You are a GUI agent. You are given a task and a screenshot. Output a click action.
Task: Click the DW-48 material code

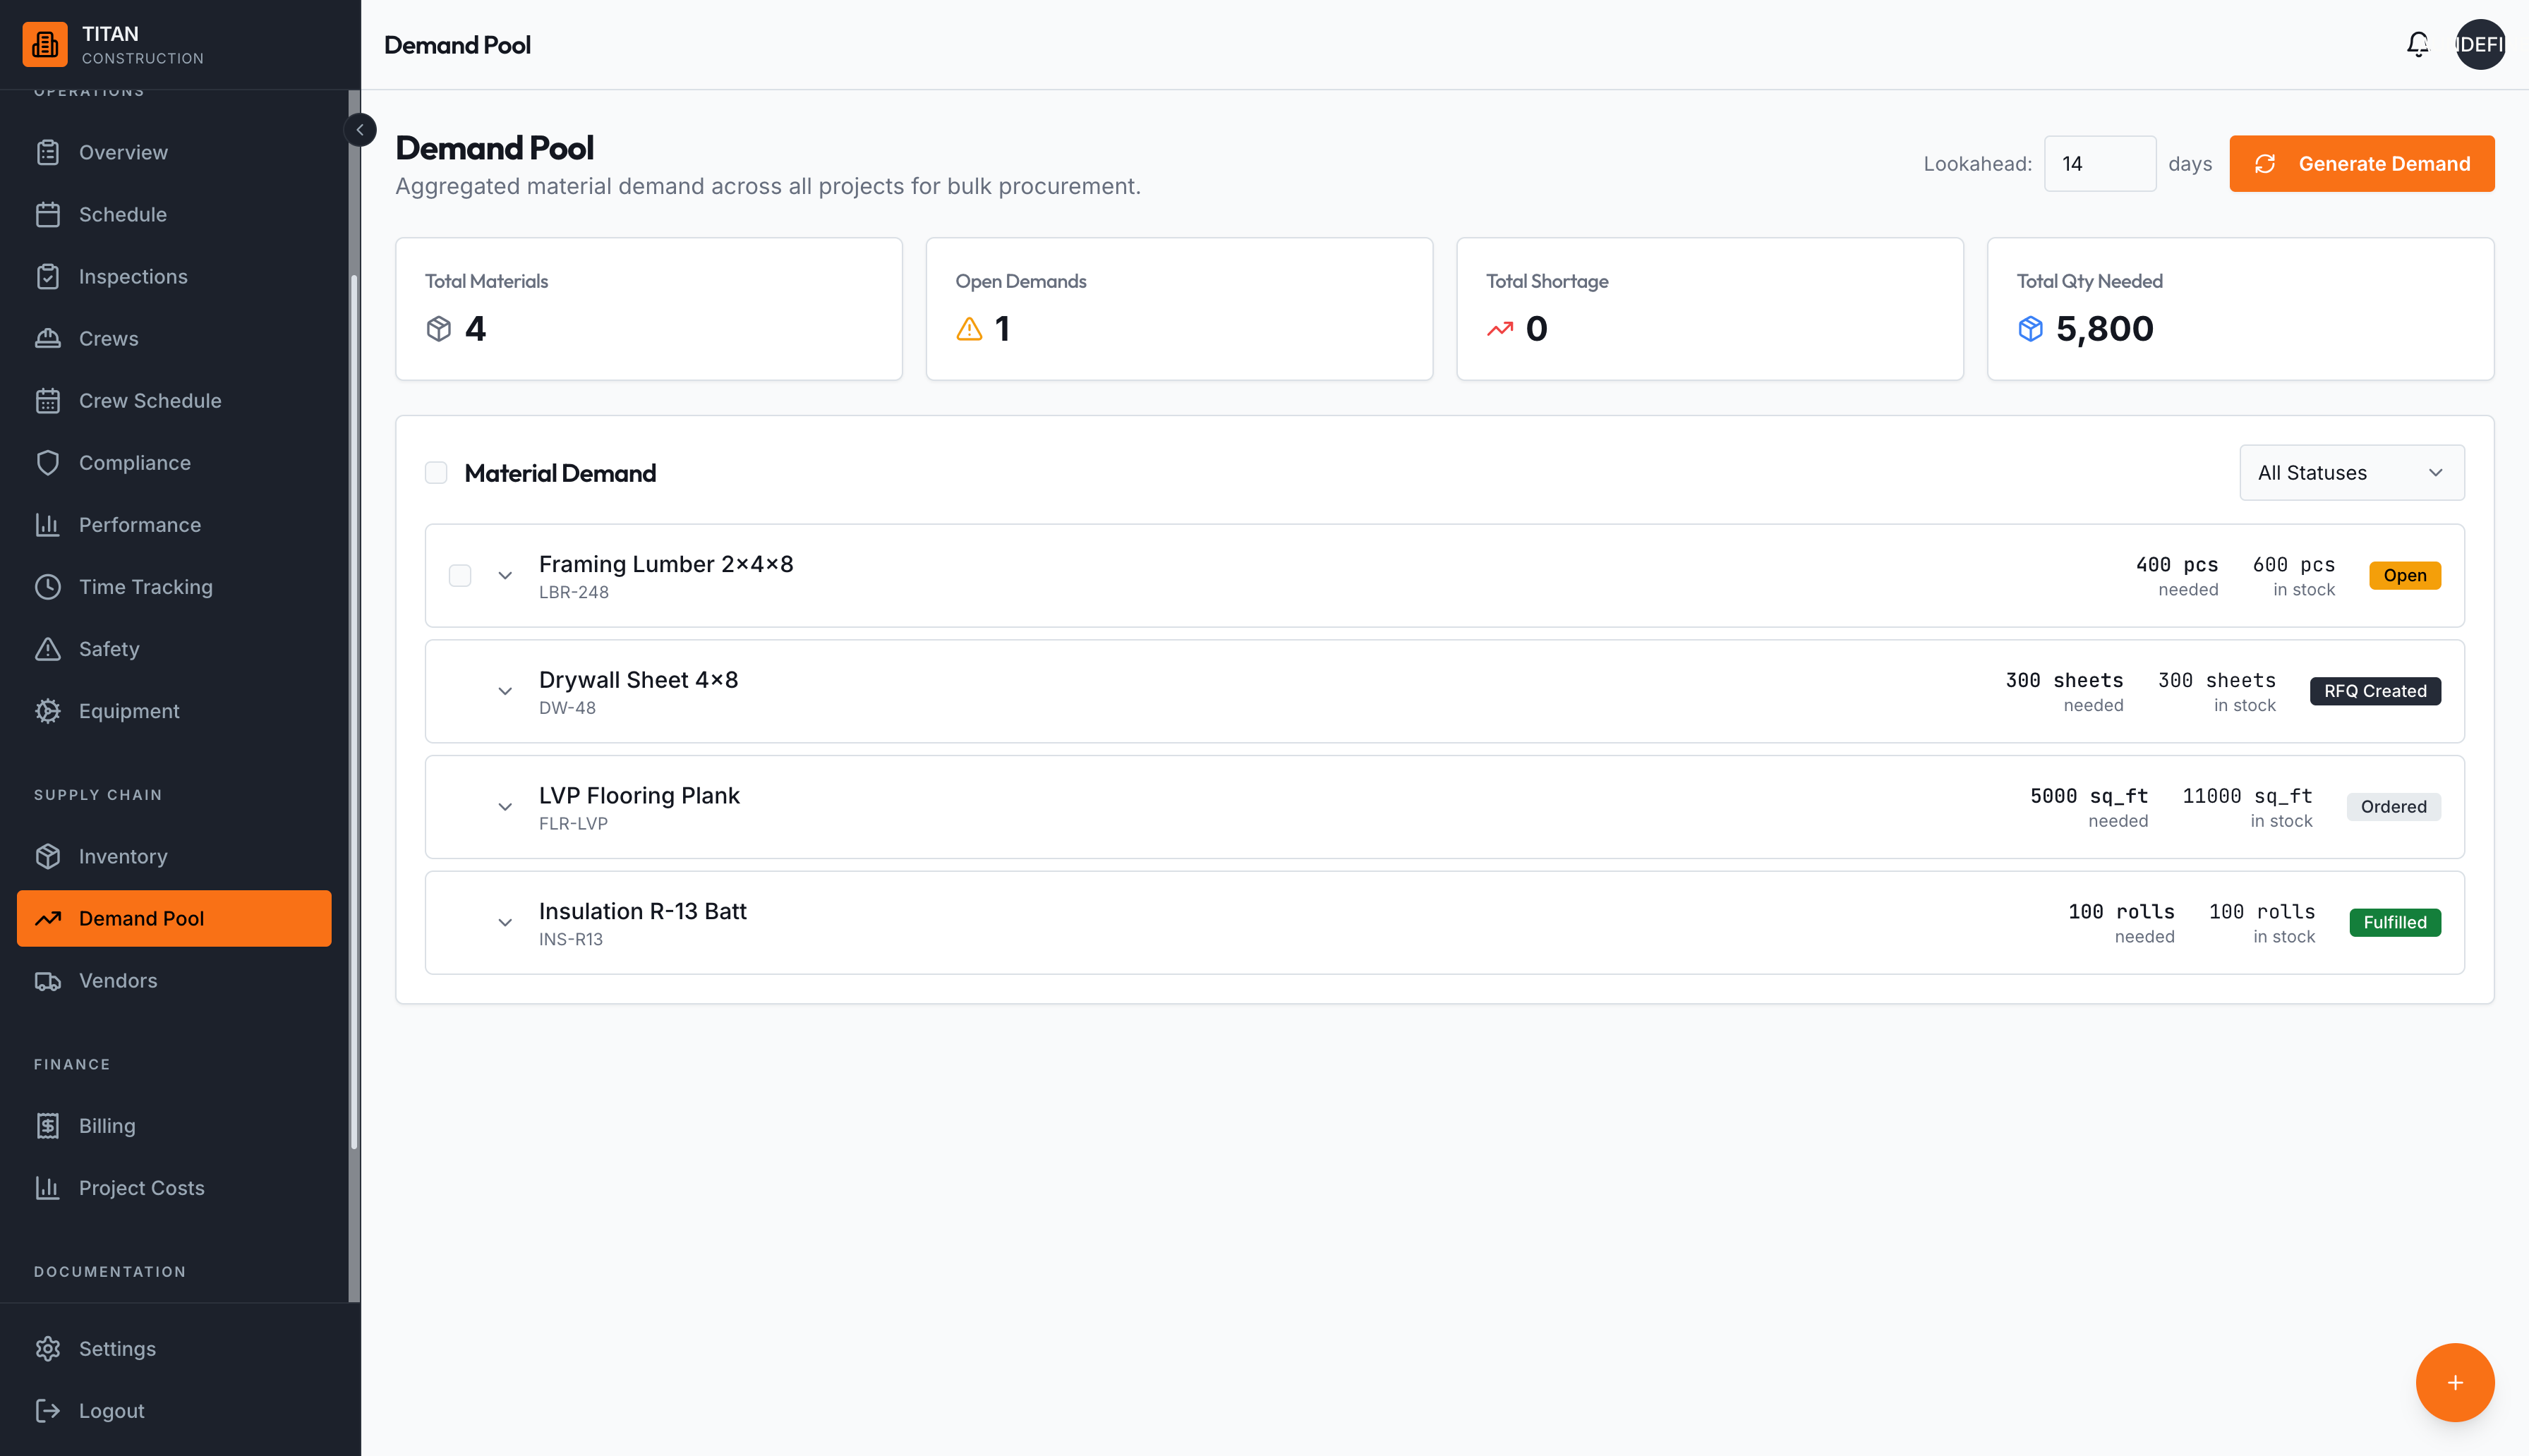[x=567, y=708]
